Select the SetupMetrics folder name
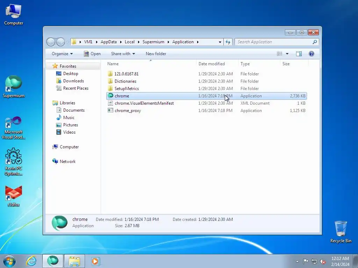Image resolution: width=358 pixels, height=268 pixels. 127,88
